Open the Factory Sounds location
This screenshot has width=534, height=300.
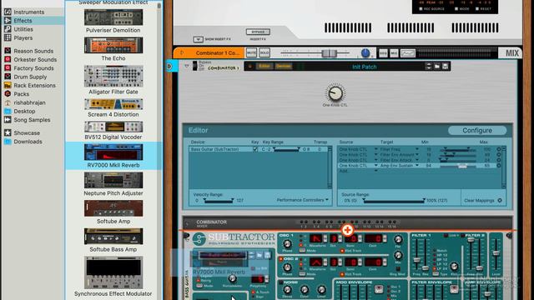(x=33, y=68)
